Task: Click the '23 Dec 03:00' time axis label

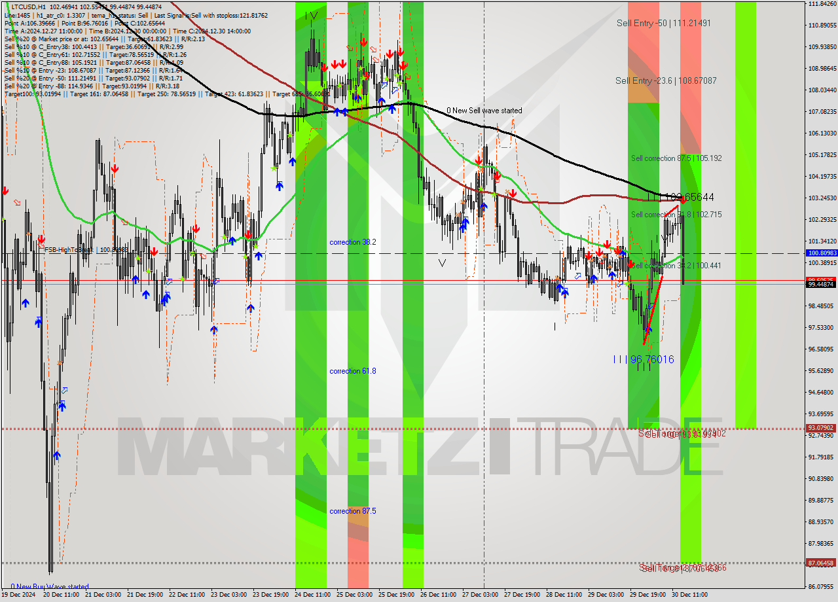Action: click(x=228, y=595)
